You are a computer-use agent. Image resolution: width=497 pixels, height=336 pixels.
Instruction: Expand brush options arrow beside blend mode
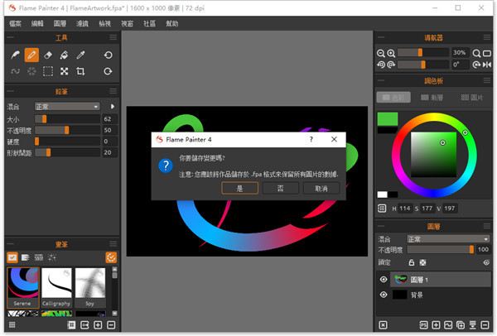(113, 107)
